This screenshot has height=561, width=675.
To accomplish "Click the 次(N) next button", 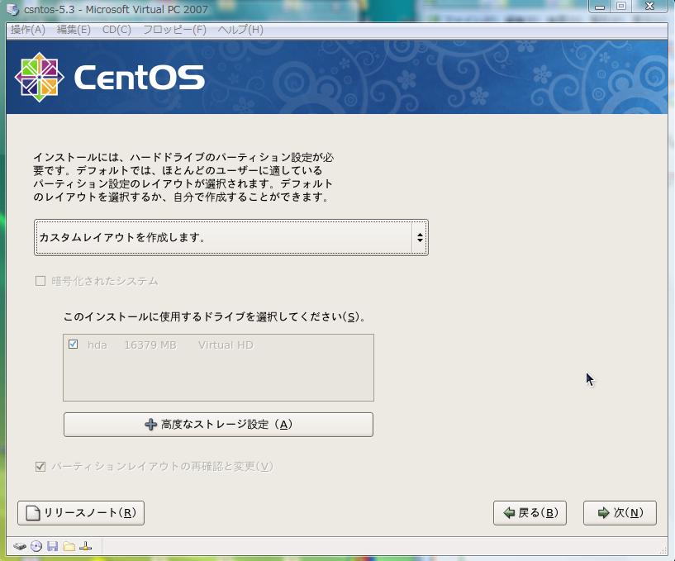I will [x=620, y=513].
